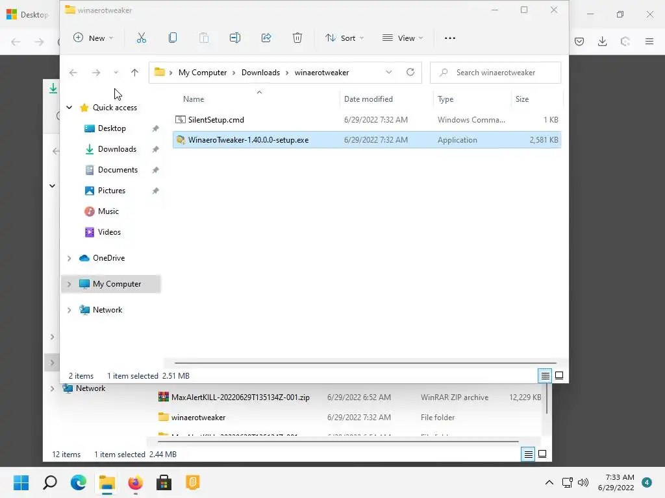Sort by the Name column header
This screenshot has width=665, height=498.
(194, 99)
